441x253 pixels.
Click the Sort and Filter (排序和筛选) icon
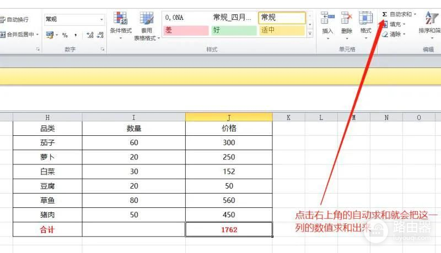pos(431,18)
